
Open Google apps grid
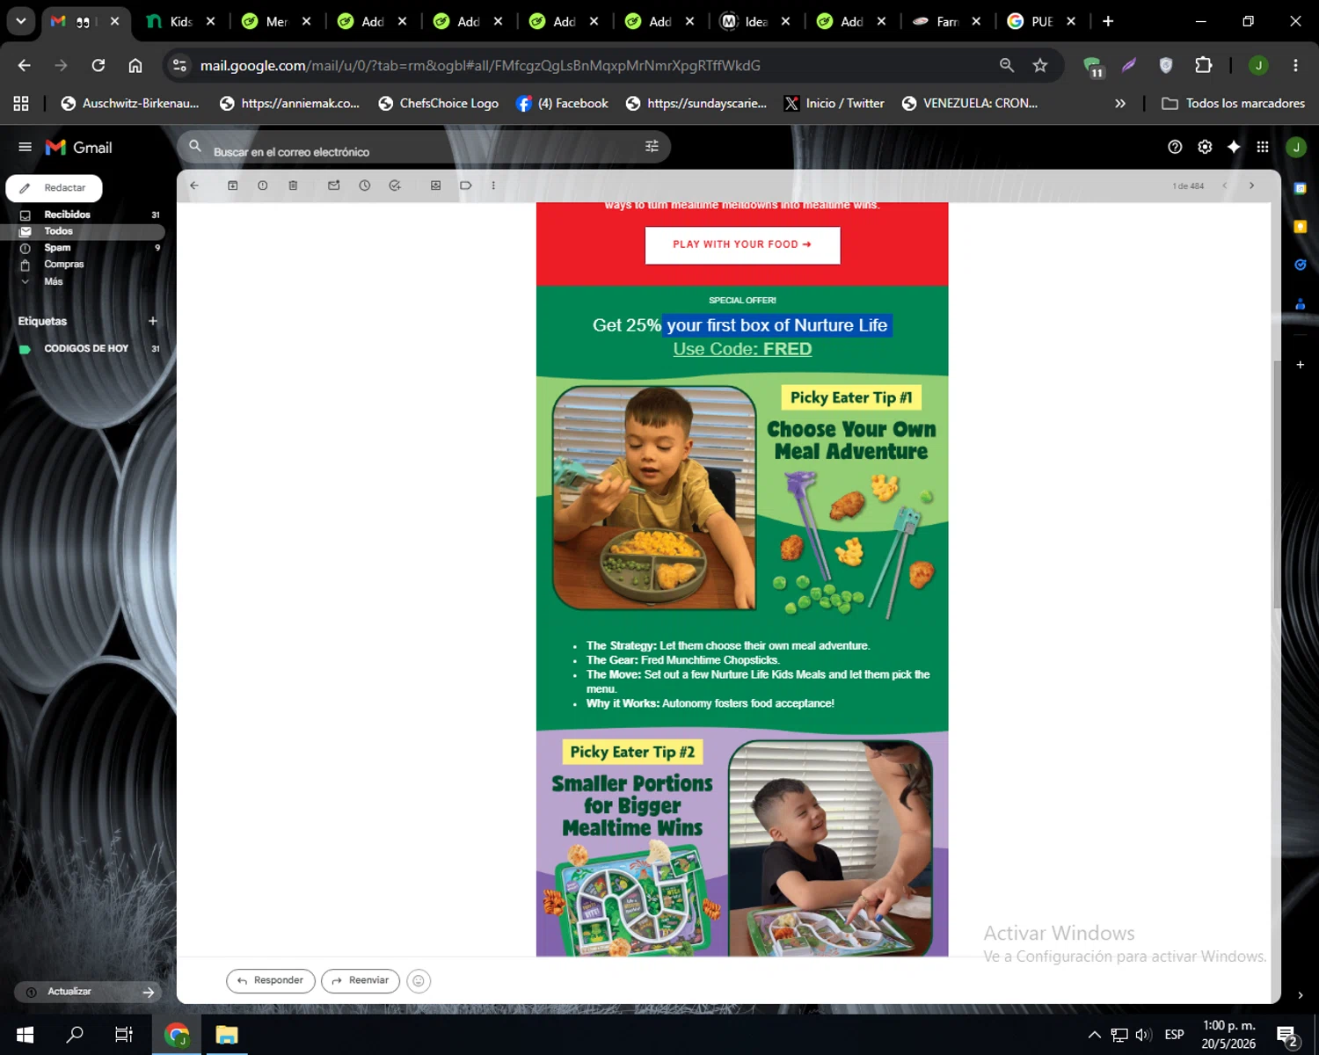(x=1263, y=147)
